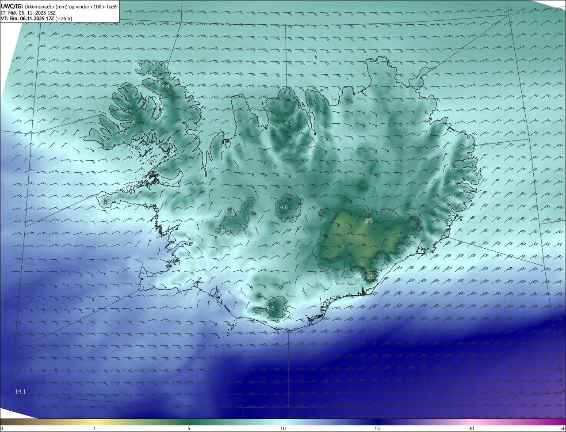Select the title text 'UWC/IG: Úrkomumætti (mm) og vindur'

[x=46, y=6]
